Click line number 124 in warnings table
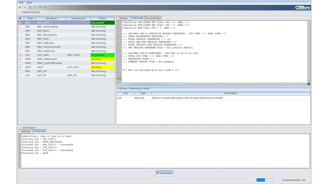The height and width of the screenshot is (184, 328). point(119,98)
